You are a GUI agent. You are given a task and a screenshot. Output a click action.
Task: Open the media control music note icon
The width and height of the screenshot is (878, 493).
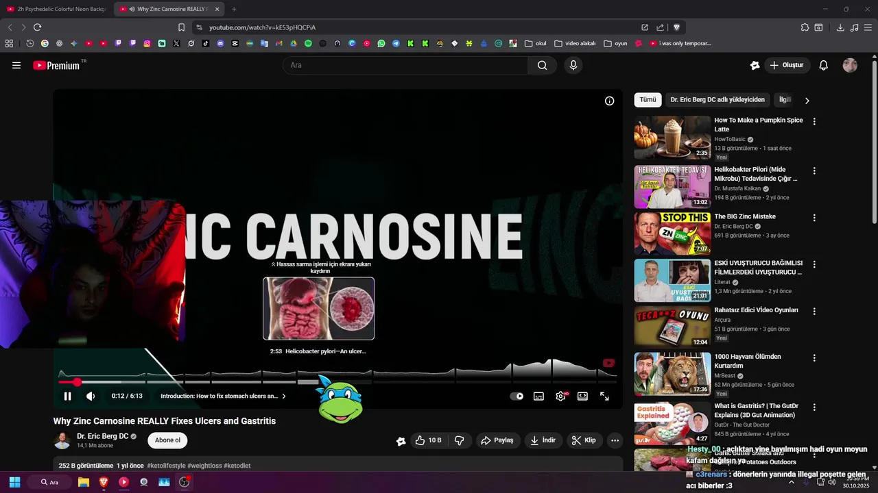pos(854,27)
